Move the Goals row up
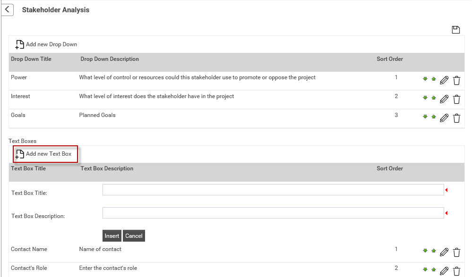472x277 pixels. point(434,117)
